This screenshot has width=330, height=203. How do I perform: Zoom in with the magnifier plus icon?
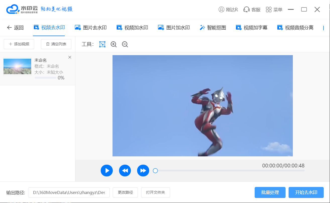point(114,44)
